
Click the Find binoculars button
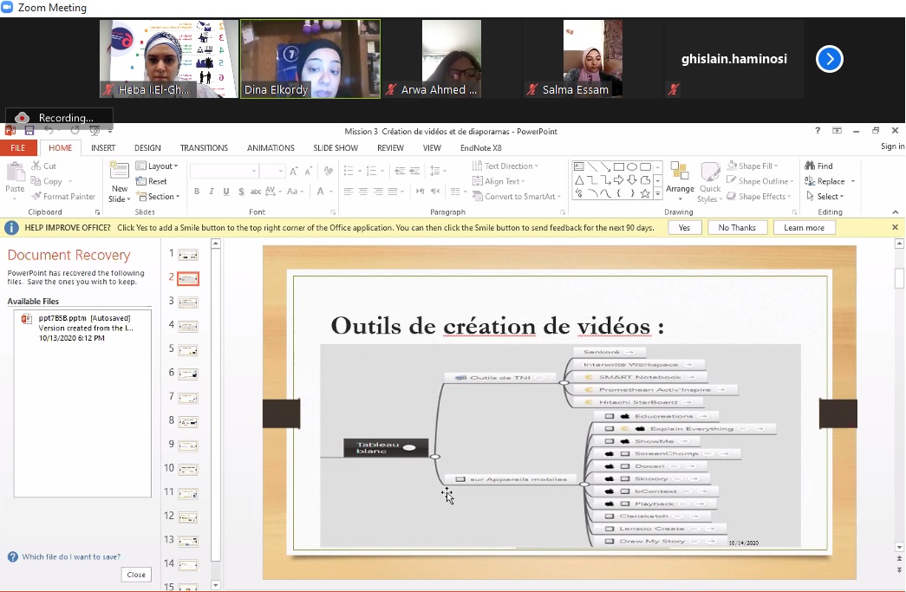pos(818,166)
